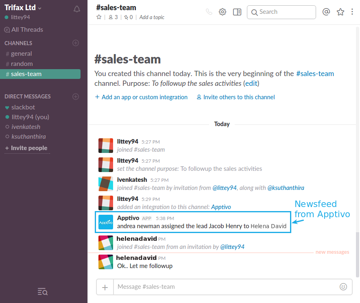Open the Apptivo integration link
The image size is (360, 303).
pyautogui.click(x=221, y=207)
